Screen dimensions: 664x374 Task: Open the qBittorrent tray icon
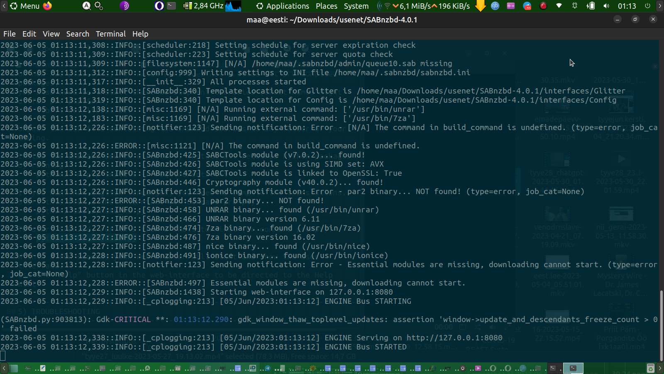(495, 6)
